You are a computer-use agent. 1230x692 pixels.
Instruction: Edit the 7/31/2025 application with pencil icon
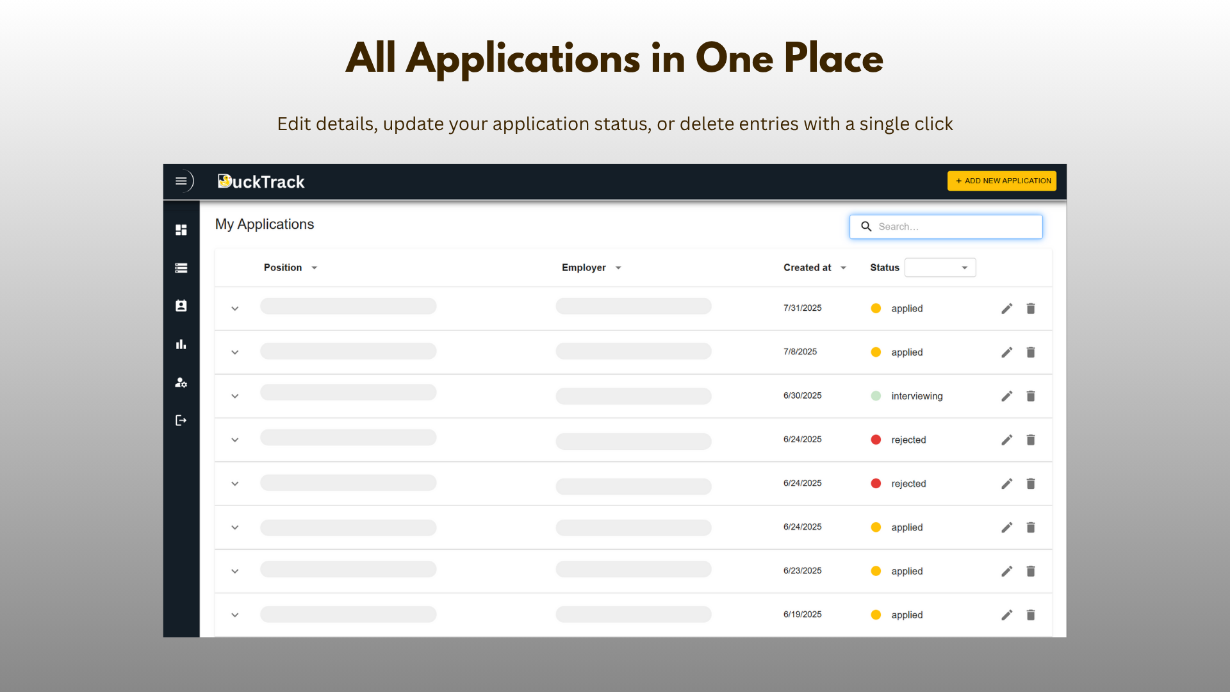click(x=1007, y=309)
